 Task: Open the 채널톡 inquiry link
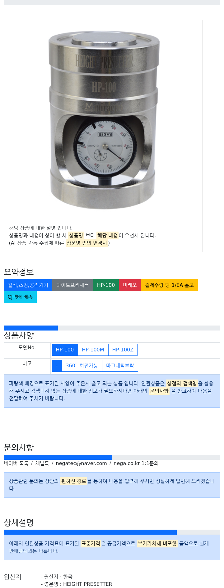tap(42, 463)
